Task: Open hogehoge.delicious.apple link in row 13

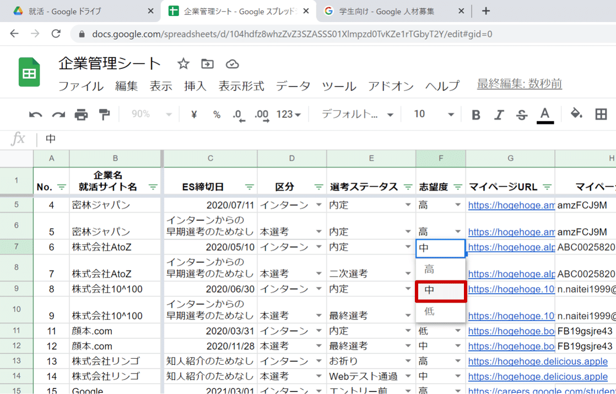Action: pyautogui.click(x=538, y=361)
